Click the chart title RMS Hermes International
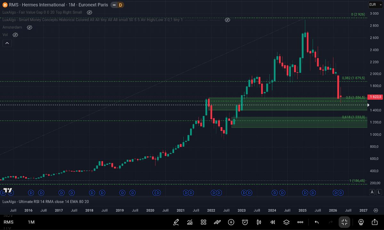 (59, 5)
